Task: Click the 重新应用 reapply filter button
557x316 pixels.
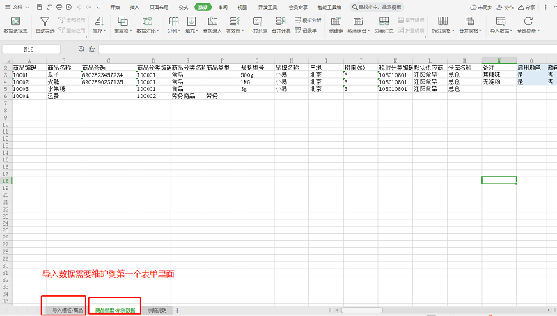Action: pyautogui.click(x=72, y=31)
